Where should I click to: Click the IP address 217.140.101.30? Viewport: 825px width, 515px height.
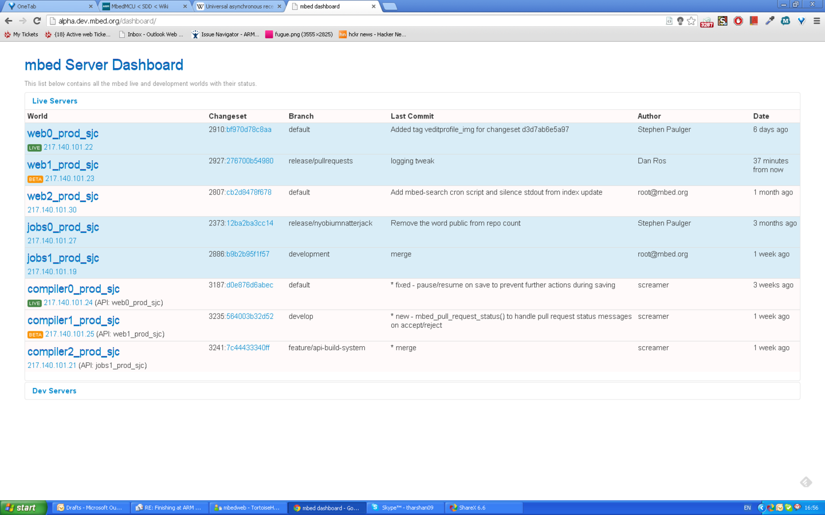[52, 211]
